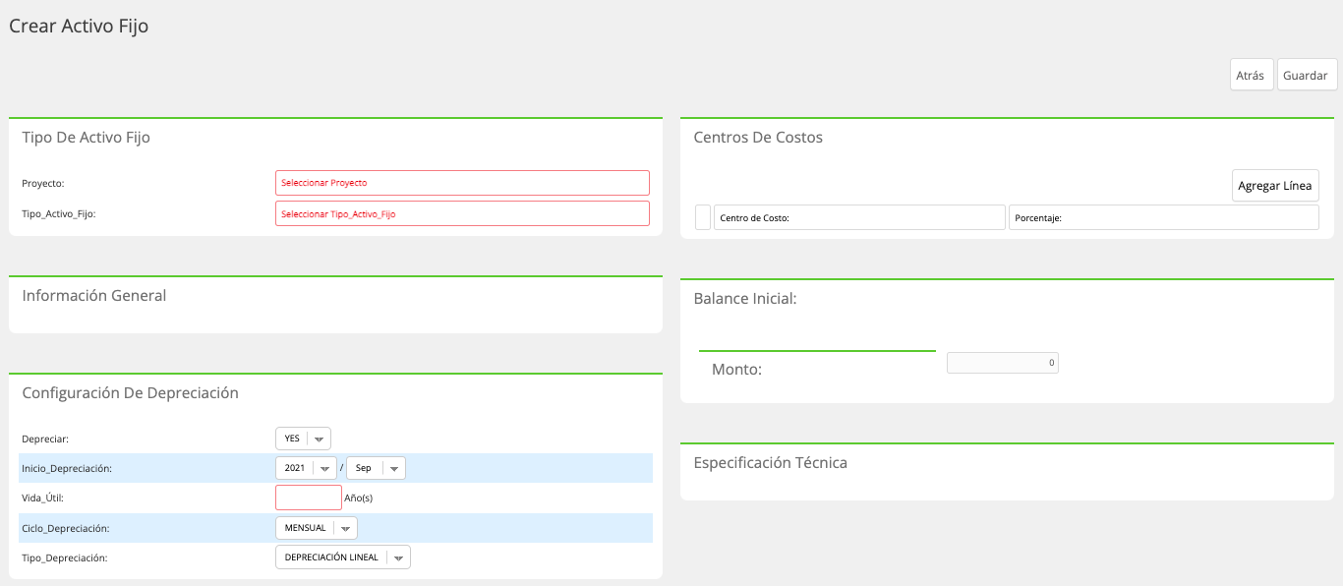The width and height of the screenshot is (1343, 586).
Task: Click the Porcentaje column header
Action: (x=1164, y=217)
